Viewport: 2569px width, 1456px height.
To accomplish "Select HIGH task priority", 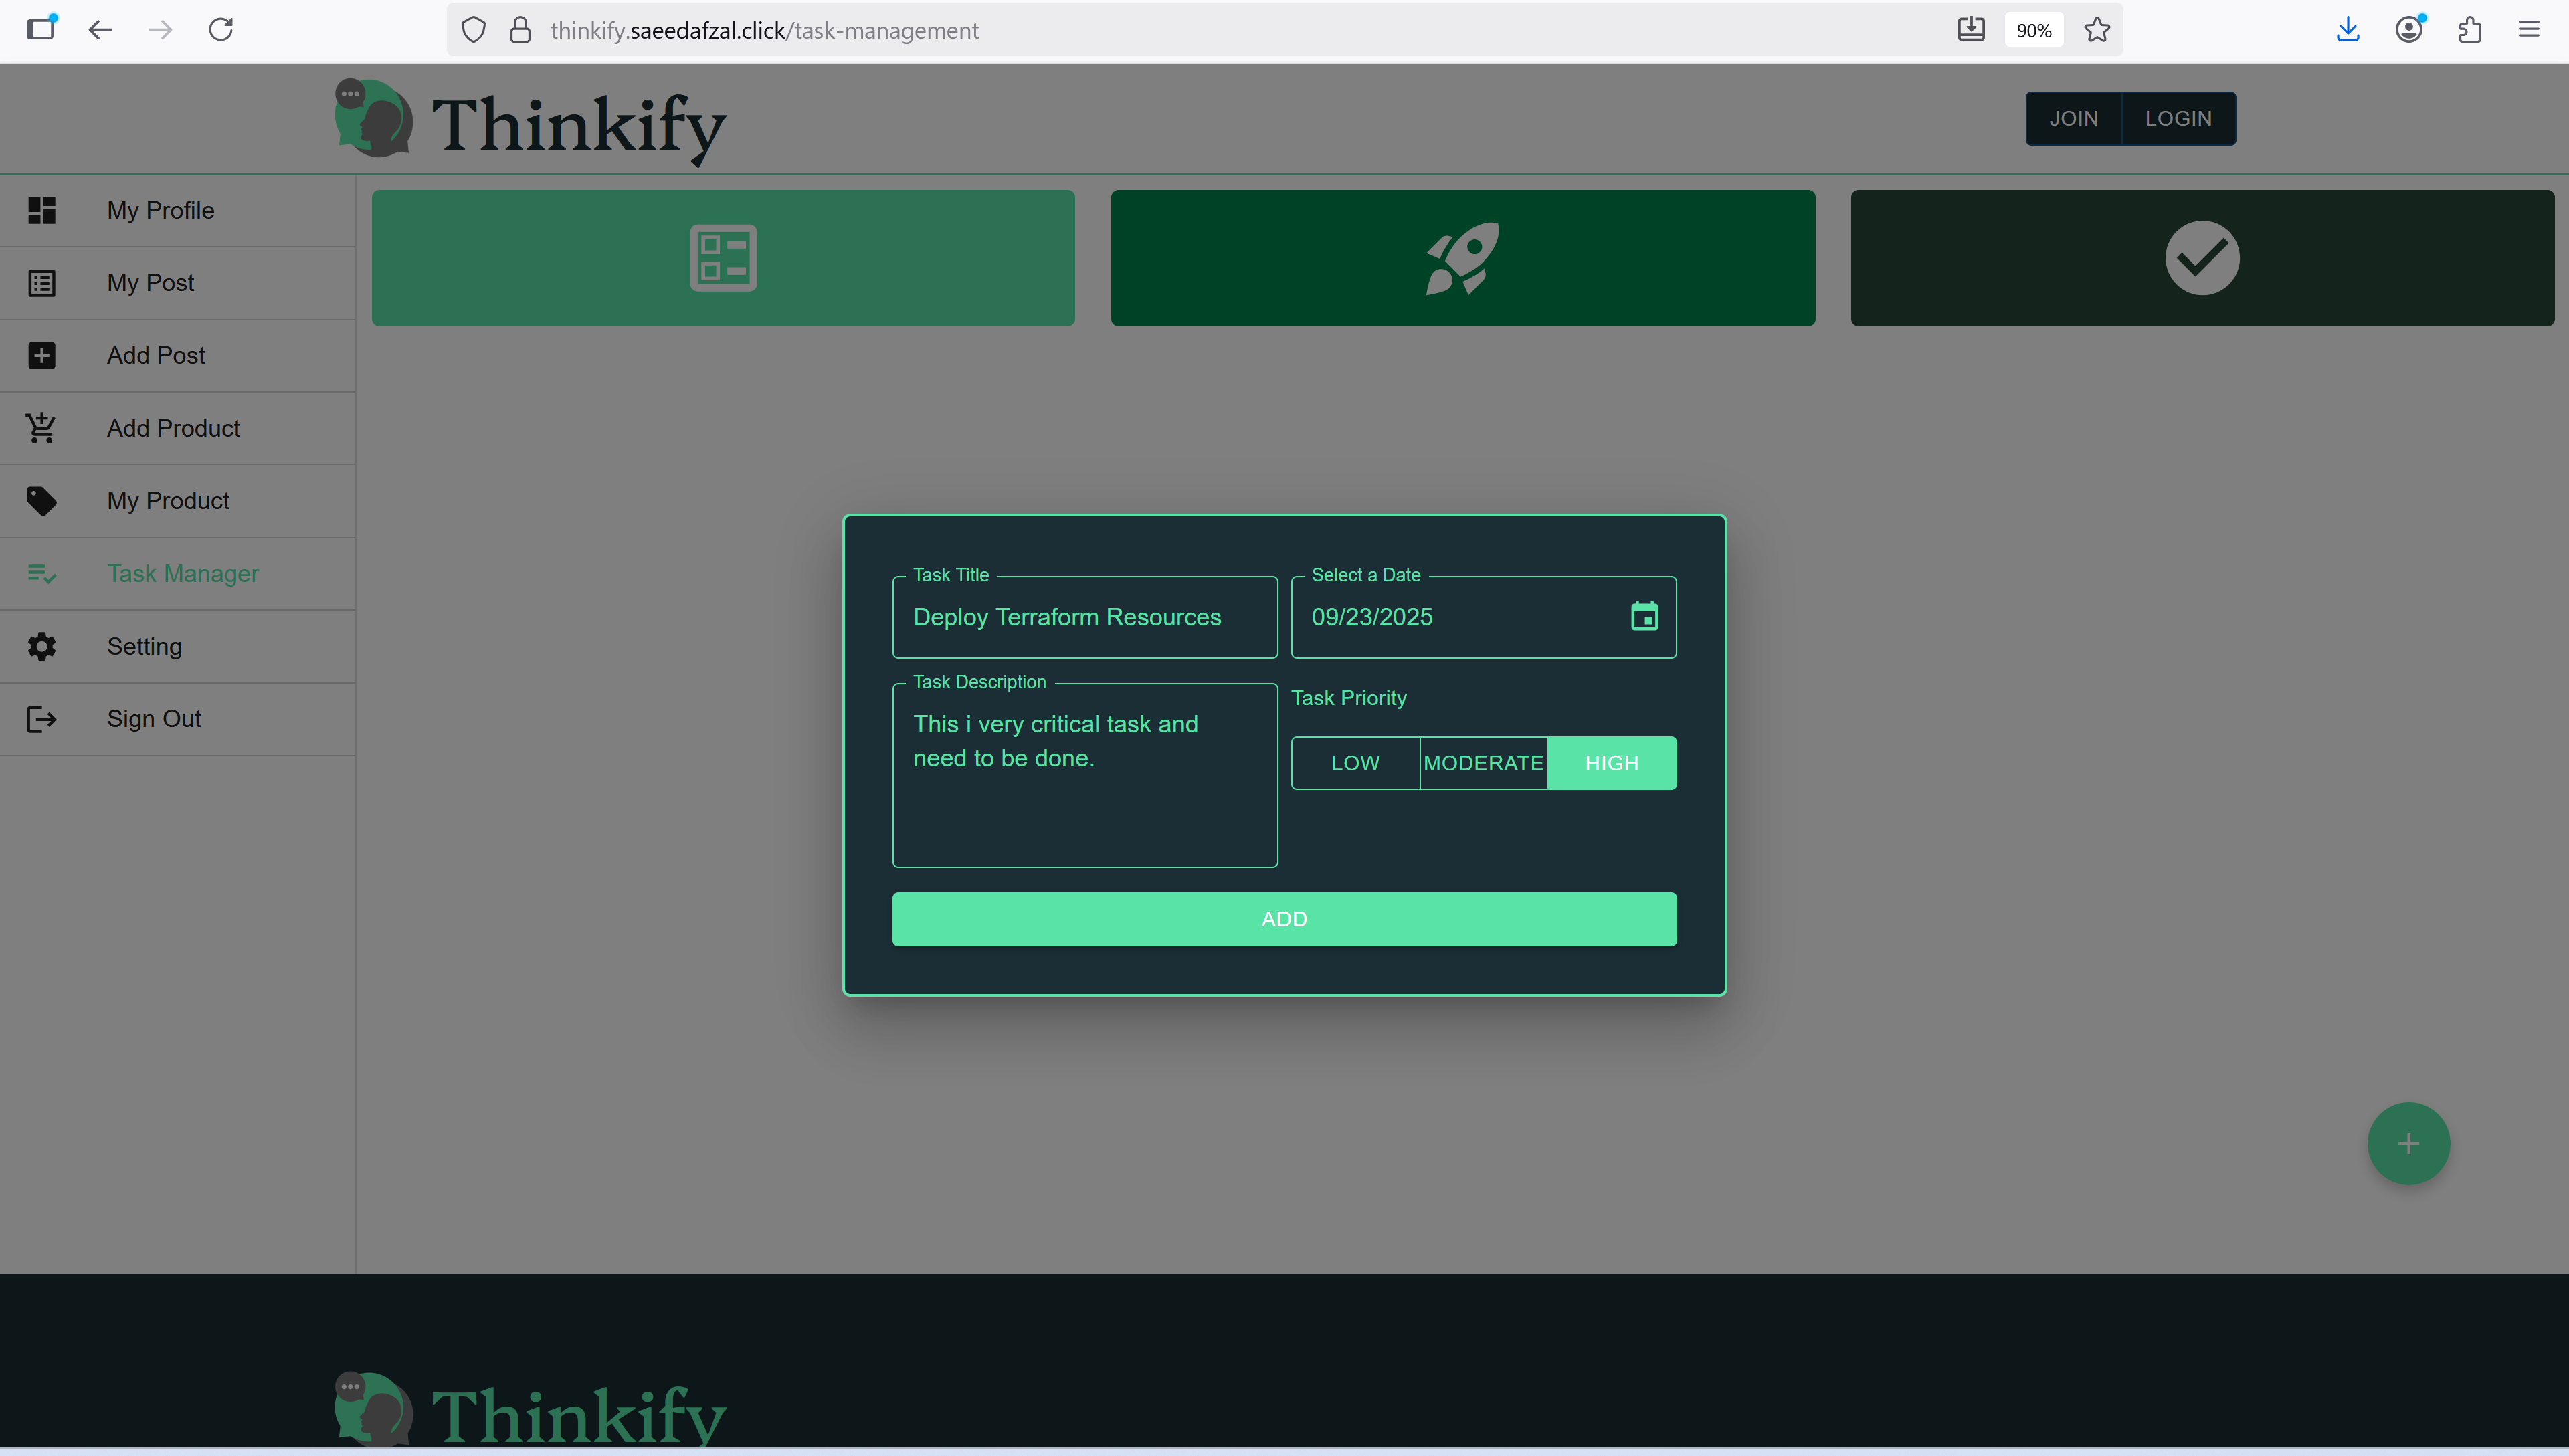I will [x=1611, y=762].
